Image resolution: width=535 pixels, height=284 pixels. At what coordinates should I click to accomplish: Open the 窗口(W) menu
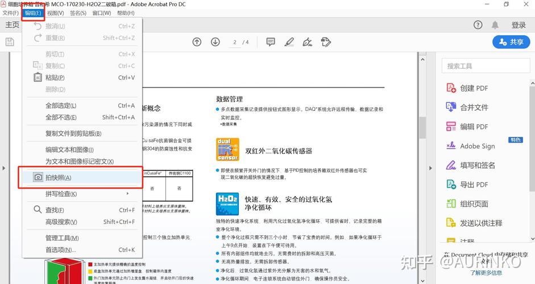point(101,13)
